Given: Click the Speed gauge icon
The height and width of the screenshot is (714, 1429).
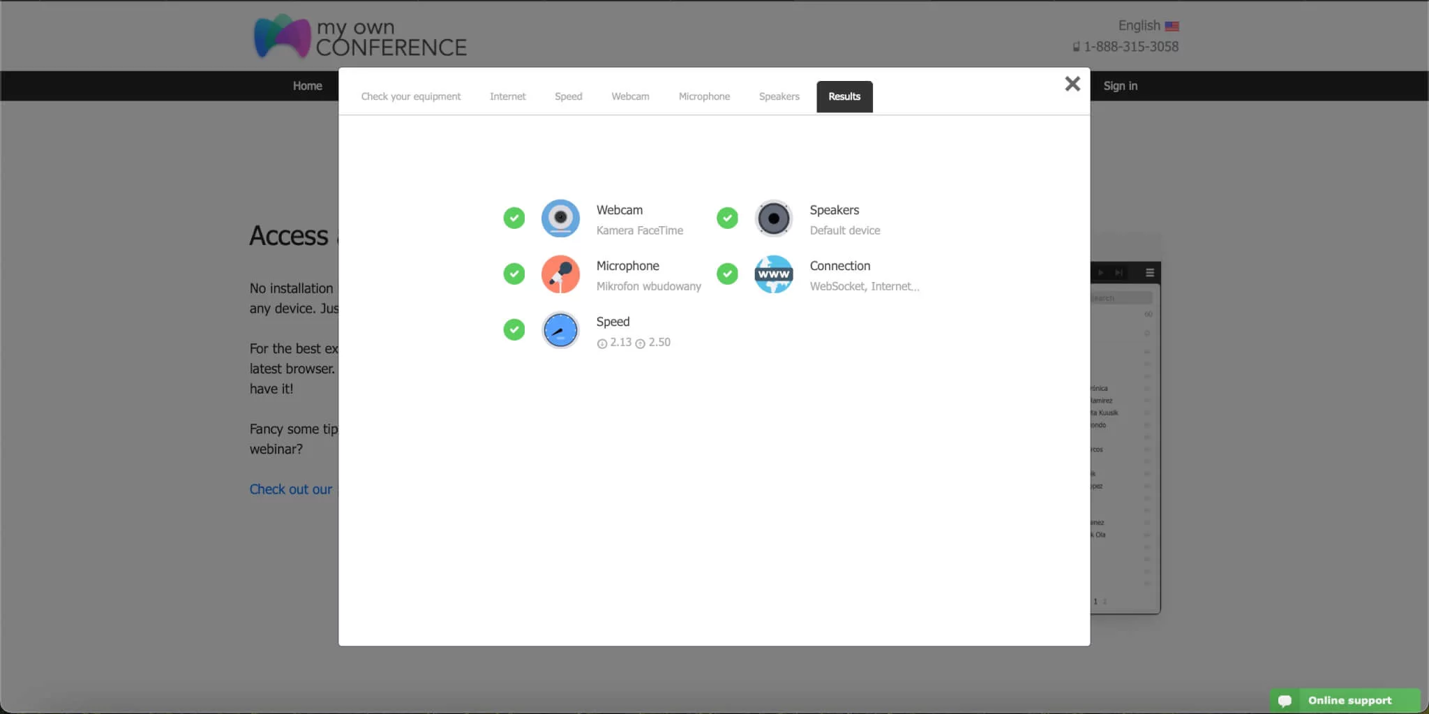Looking at the screenshot, I should [560, 330].
